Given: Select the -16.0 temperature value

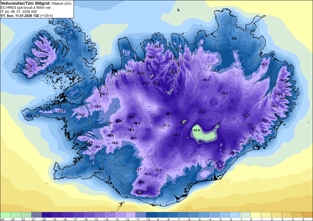Looking at the screenshot, I should tap(114, 143).
